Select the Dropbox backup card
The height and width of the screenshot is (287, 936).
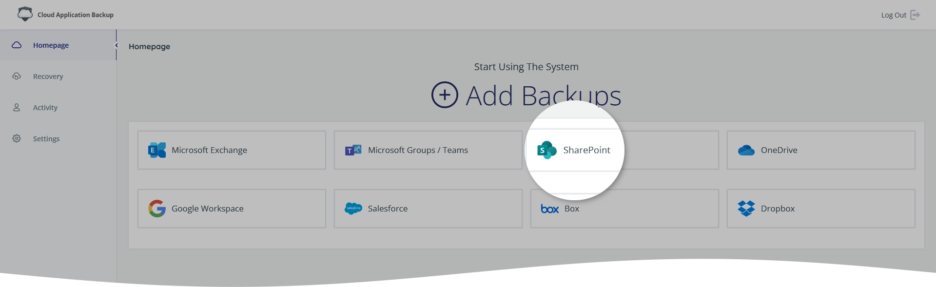click(821, 209)
